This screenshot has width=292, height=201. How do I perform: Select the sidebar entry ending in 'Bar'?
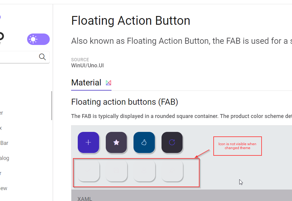click(x=4, y=143)
